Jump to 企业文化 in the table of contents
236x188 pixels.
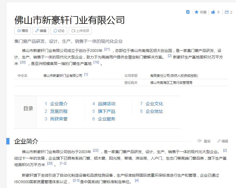(154, 104)
